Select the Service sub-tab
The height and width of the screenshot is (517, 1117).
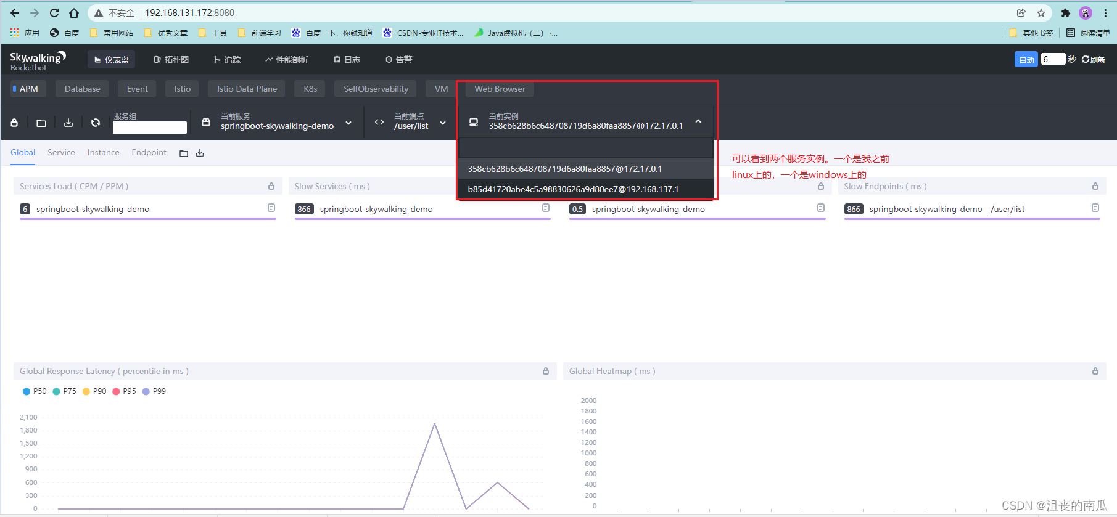[61, 153]
